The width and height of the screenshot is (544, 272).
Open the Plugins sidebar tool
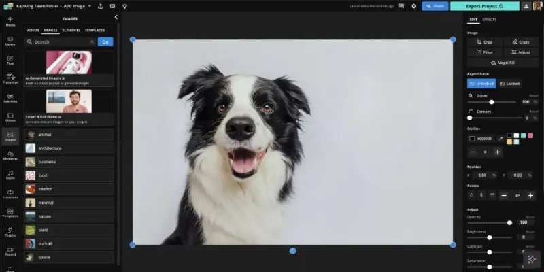click(x=10, y=232)
